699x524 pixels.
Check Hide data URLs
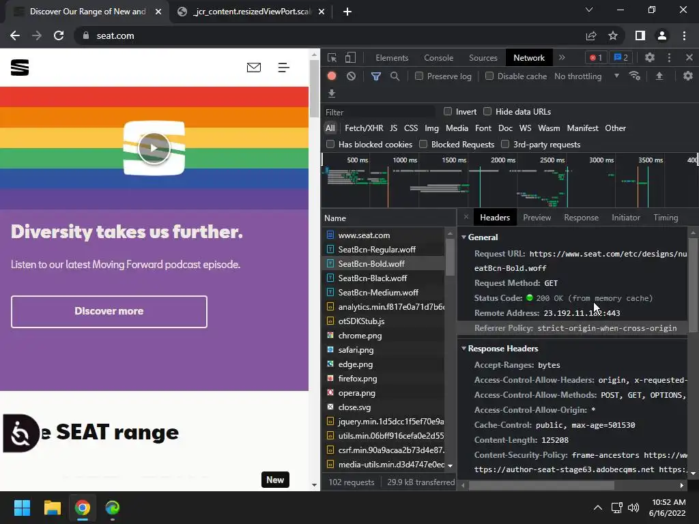click(x=487, y=111)
